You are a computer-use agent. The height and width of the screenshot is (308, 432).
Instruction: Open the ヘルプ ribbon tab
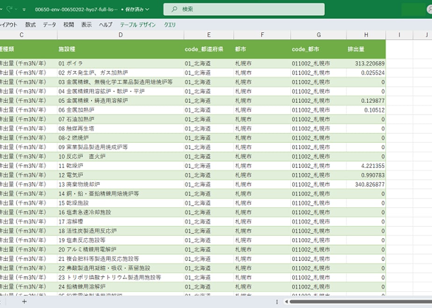pos(106,25)
